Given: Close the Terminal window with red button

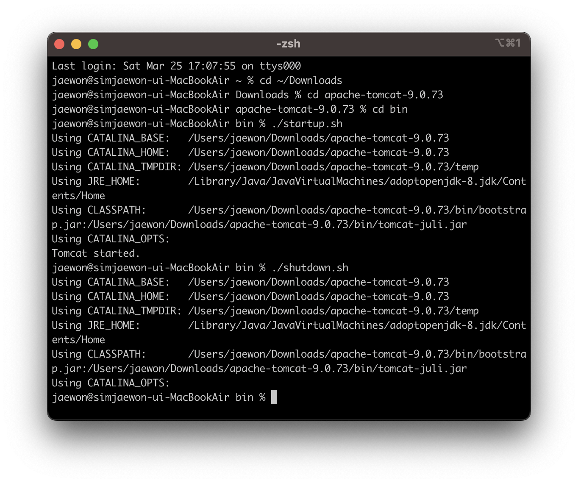Looking at the screenshot, I should pyautogui.click(x=59, y=44).
